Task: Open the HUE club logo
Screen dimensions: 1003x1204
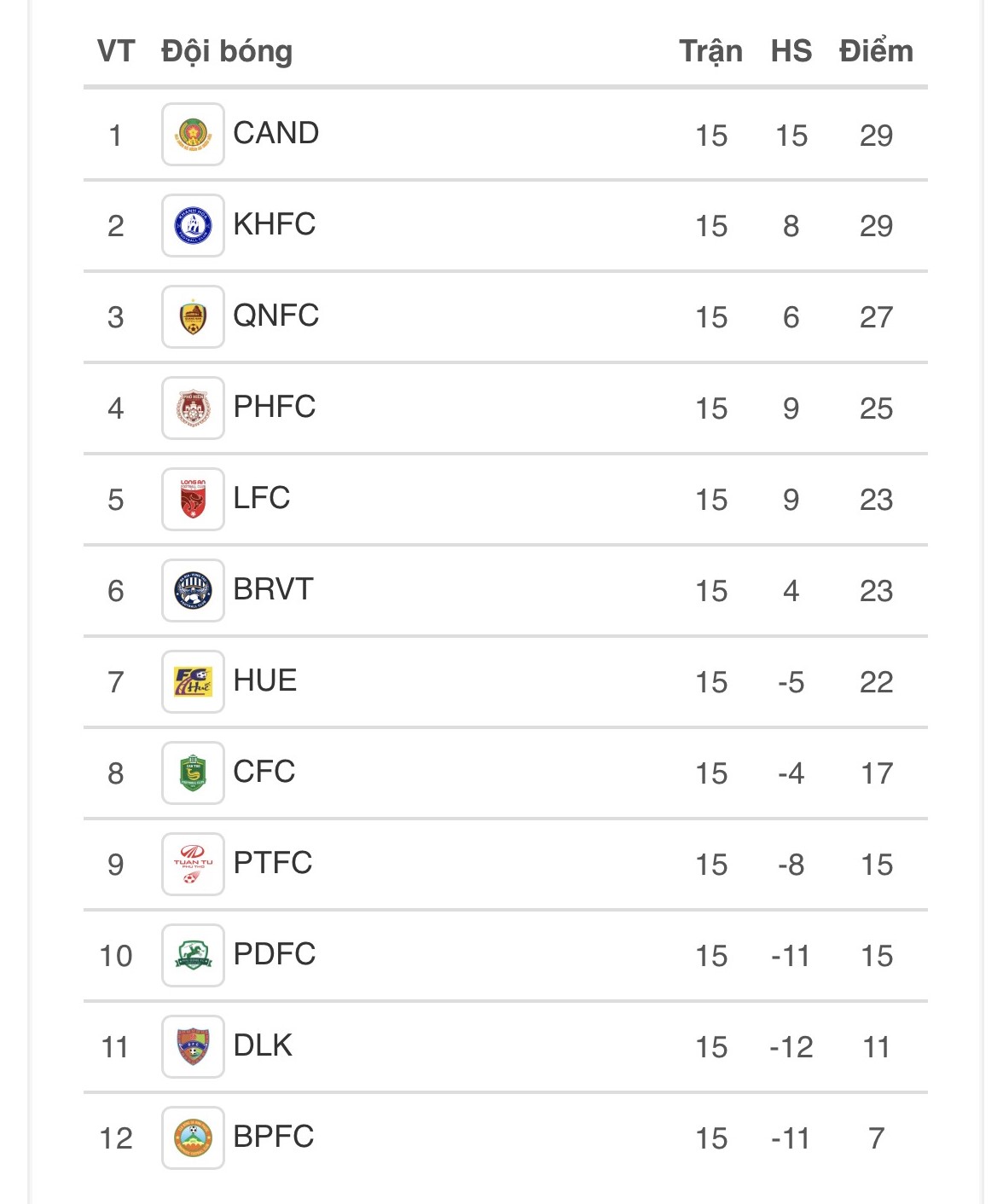Action: 193,682
